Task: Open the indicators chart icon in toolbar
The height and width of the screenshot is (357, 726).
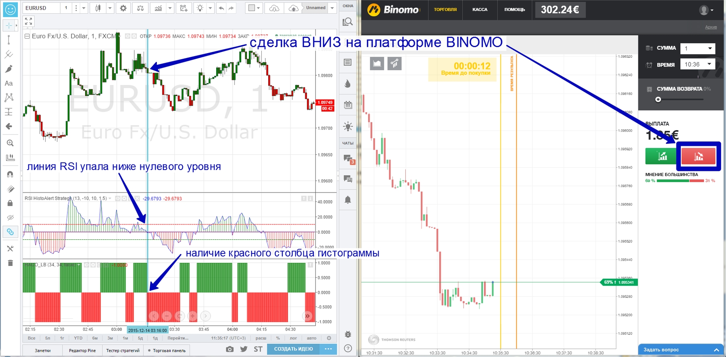Action: pyautogui.click(x=158, y=8)
